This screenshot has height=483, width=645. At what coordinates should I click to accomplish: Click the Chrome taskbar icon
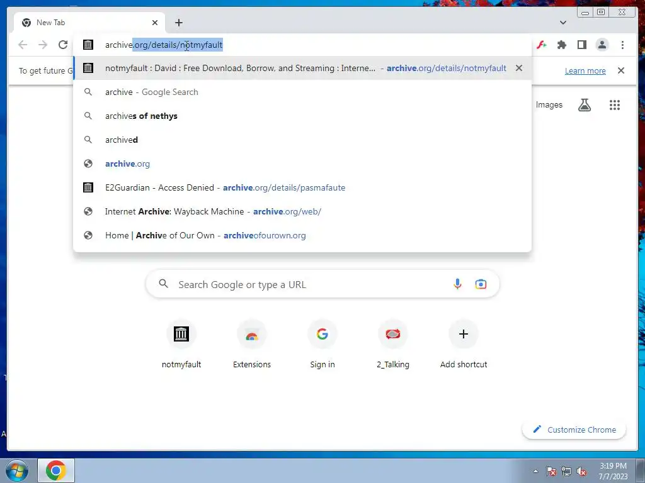(x=56, y=470)
